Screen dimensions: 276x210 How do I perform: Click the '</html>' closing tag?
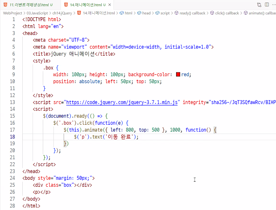click(x=31, y=206)
